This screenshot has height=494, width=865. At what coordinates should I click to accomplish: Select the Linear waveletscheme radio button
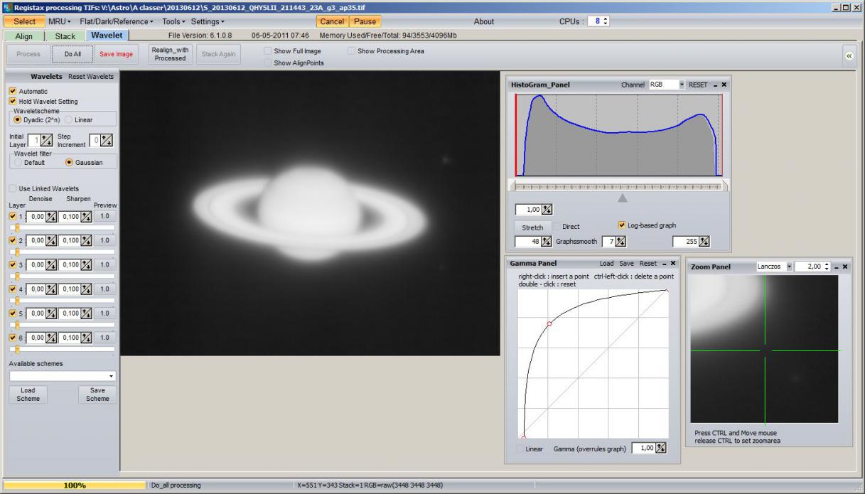70,119
